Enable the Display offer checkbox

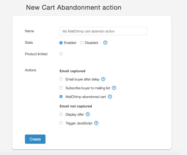61,114
